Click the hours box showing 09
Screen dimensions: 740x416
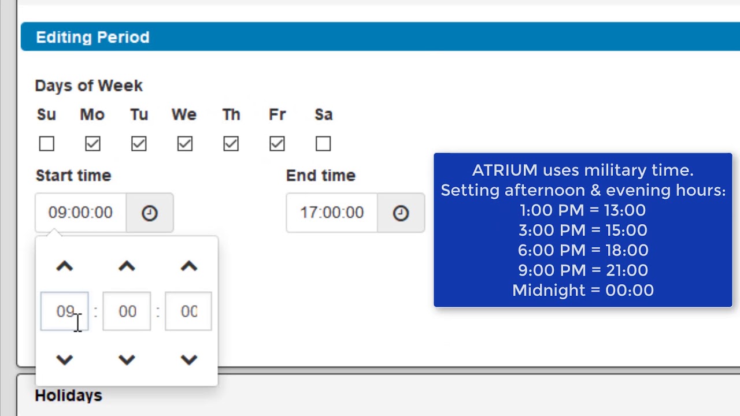tap(65, 311)
